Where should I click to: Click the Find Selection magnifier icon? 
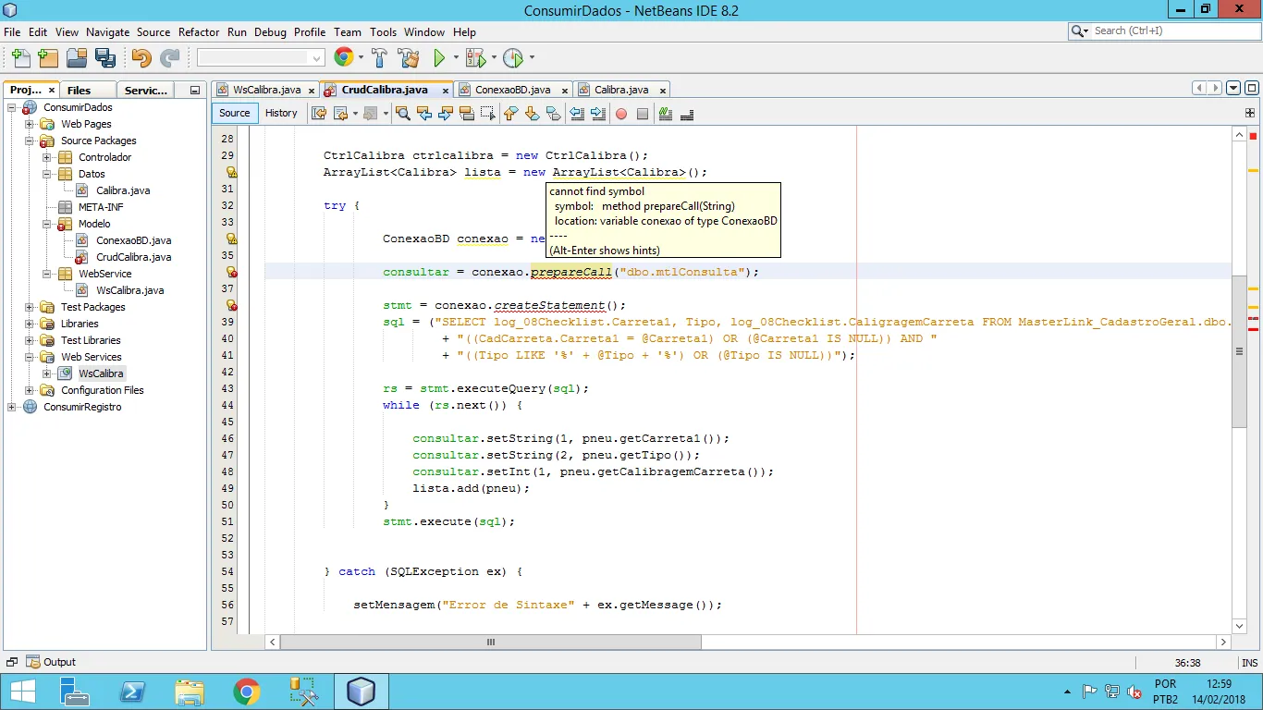click(402, 114)
